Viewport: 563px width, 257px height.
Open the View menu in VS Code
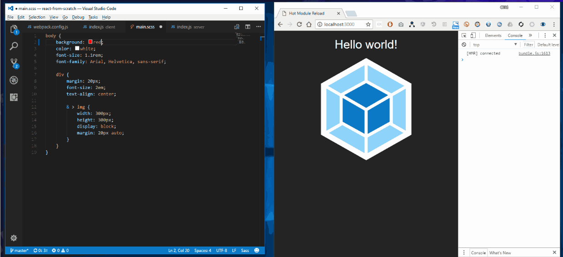pyautogui.click(x=54, y=17)
